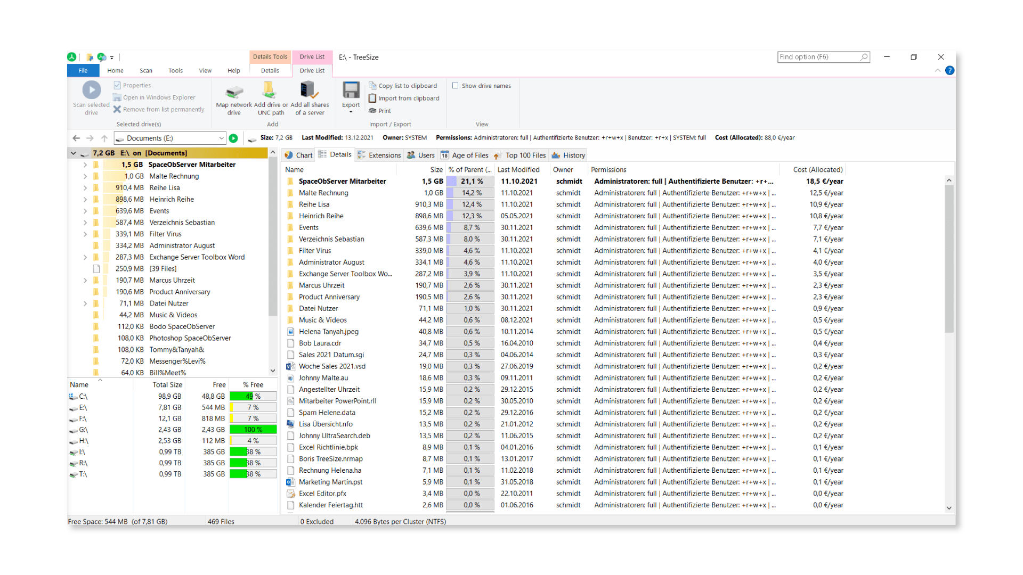Click the Print icon
This screenshot has width=1023, height=575.
(373, 111)
